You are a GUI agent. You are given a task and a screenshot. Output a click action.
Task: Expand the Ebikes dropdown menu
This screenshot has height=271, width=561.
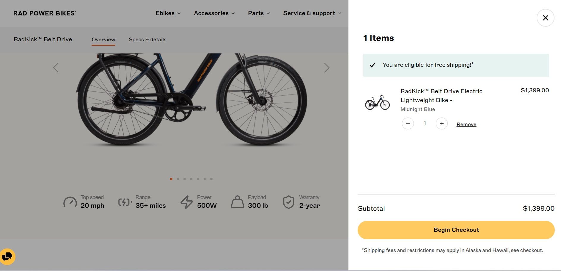click(x=168, y=13)
